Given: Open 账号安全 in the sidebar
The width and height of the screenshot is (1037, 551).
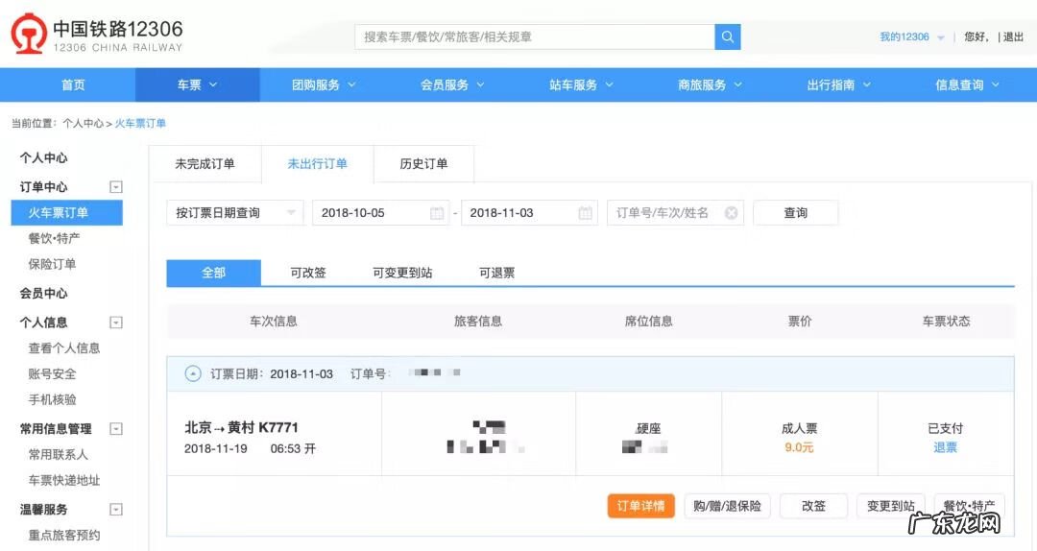Looking at the screenshot, I should 52,373.
